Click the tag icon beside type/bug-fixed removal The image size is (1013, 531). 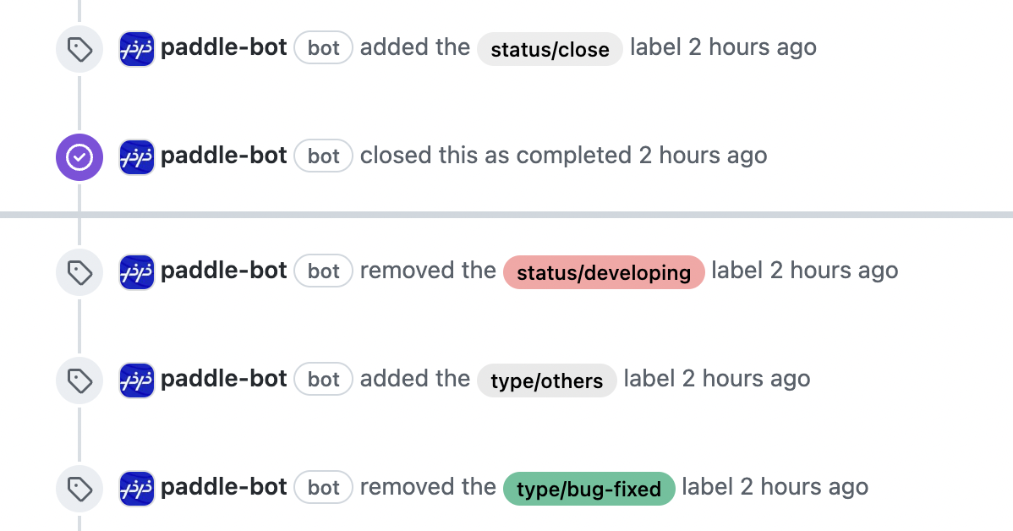pyautogui.click(x=79, y=489)
